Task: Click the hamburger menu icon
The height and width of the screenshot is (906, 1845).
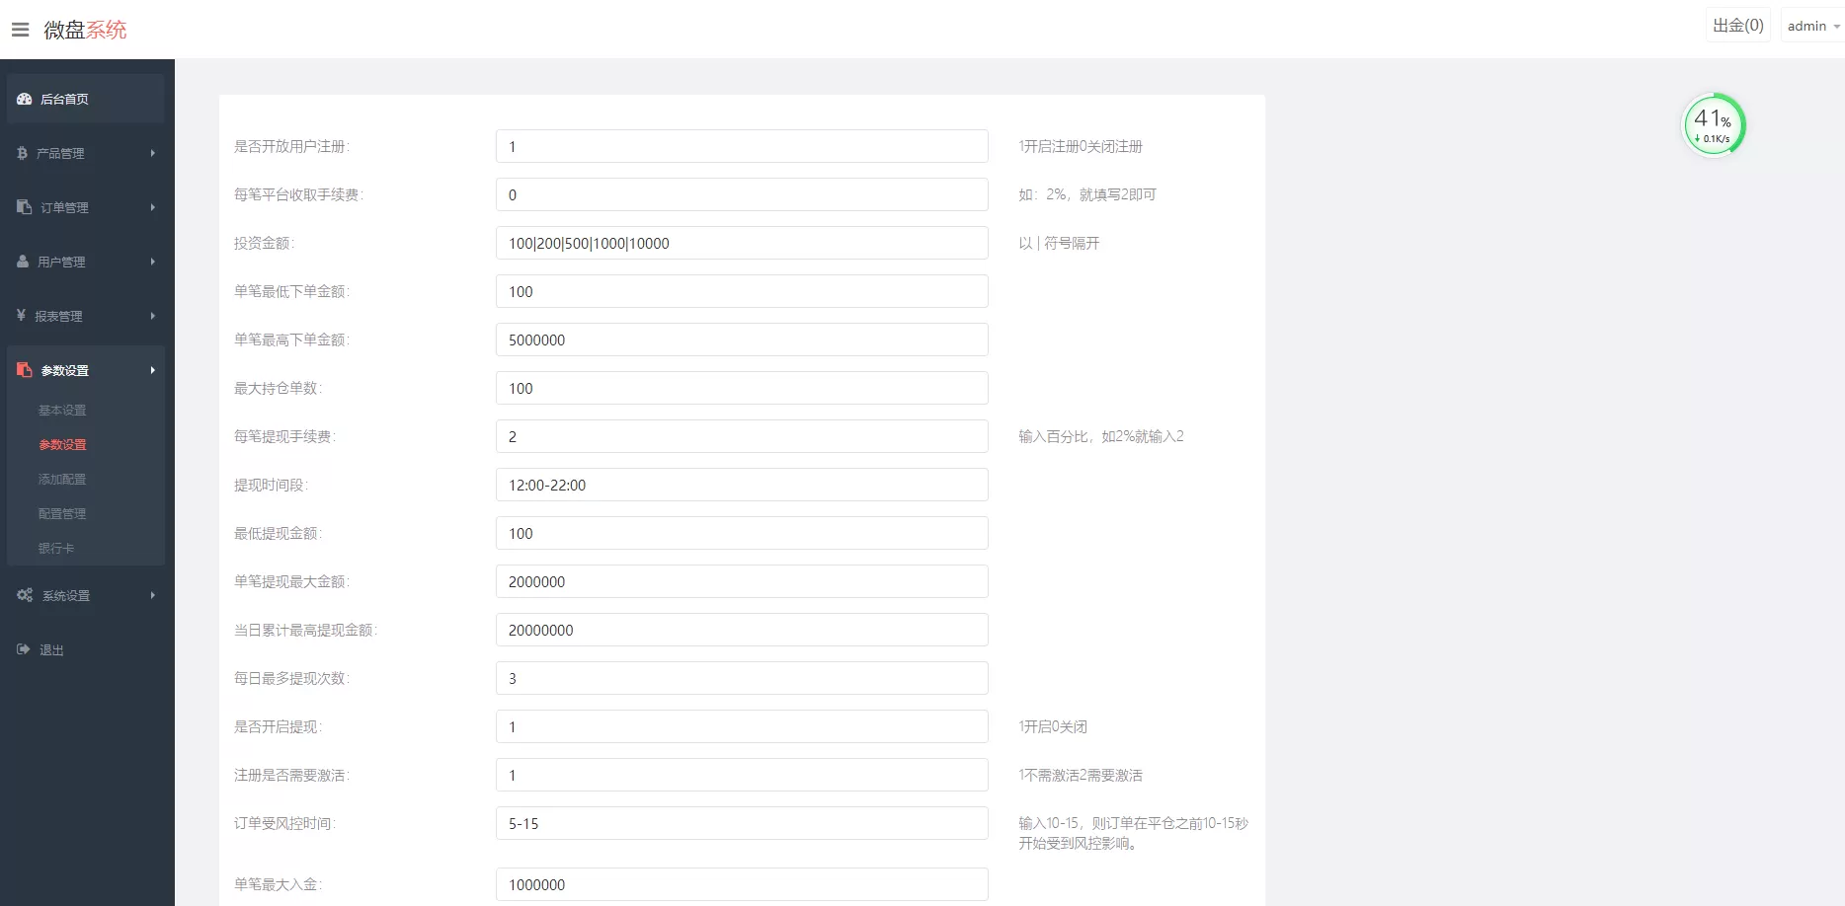Action: click(x=20, y=29)
